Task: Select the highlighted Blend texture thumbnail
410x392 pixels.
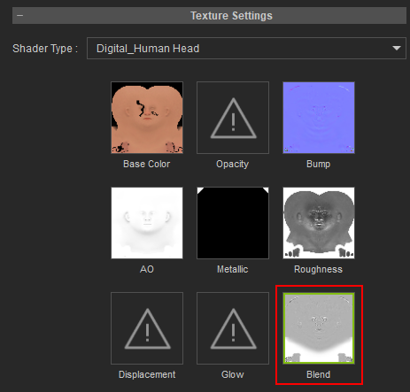Action: (x=319, y=328)
